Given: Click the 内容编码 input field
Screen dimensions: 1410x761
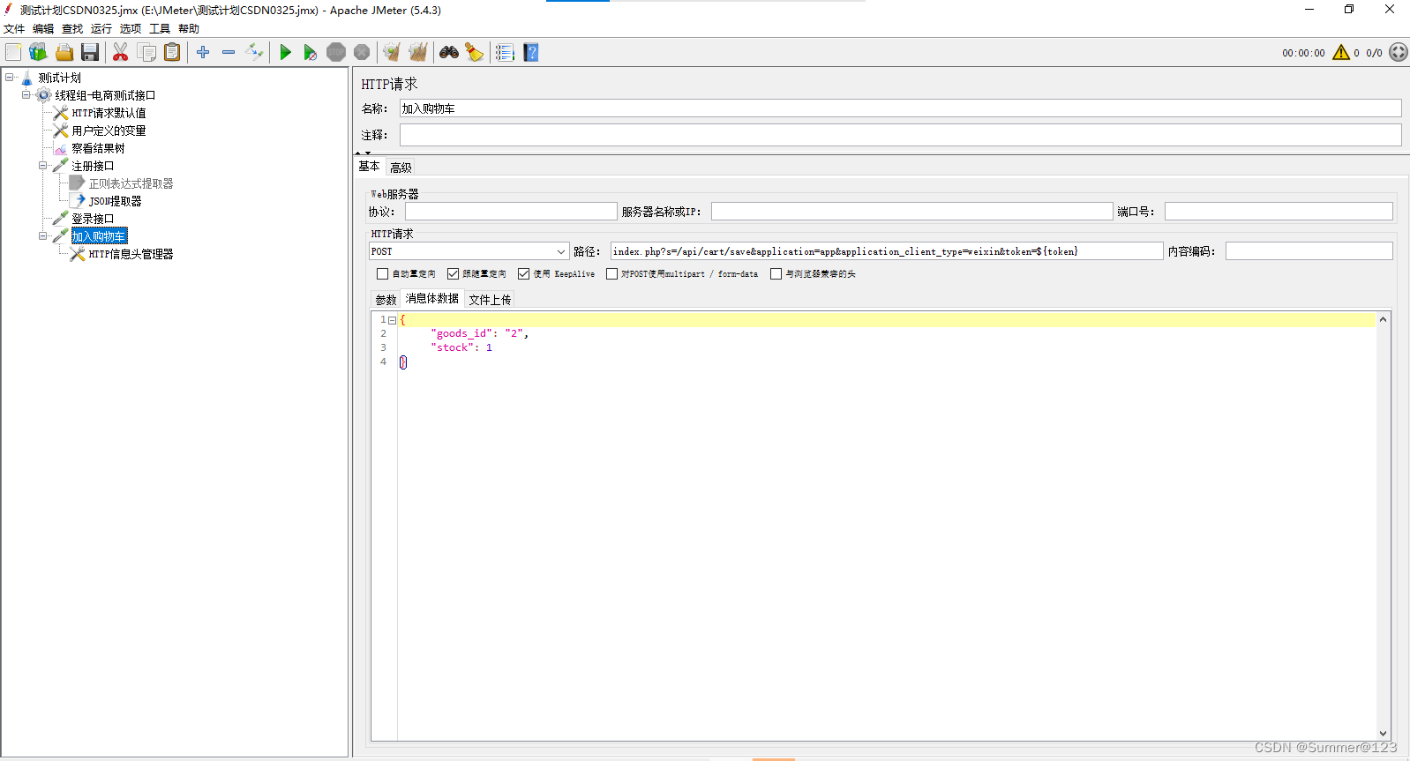Looking at the screenshot, I should tap(1309, 251).
